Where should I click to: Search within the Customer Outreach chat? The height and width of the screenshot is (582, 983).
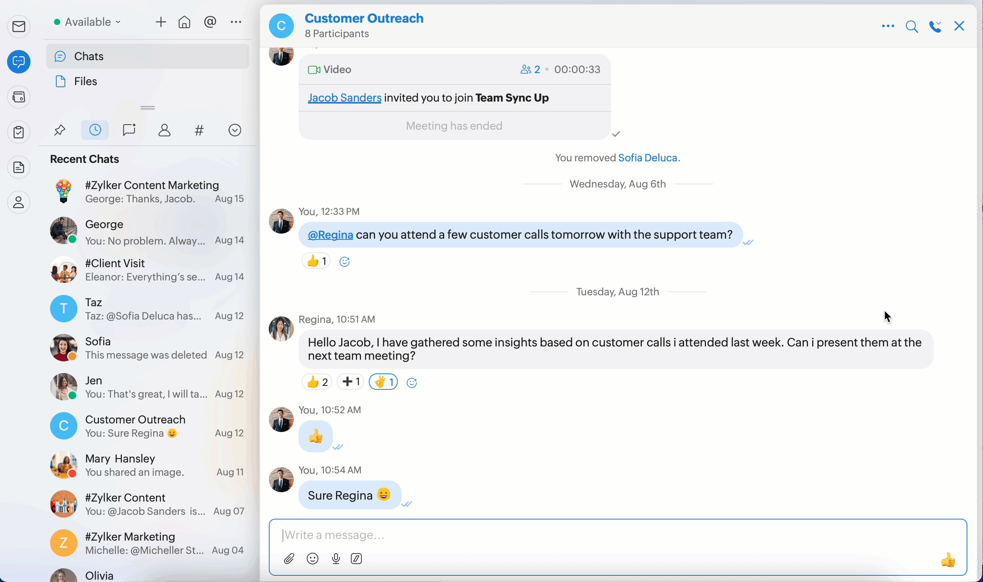pyautogui.click(x=912, y=26)
